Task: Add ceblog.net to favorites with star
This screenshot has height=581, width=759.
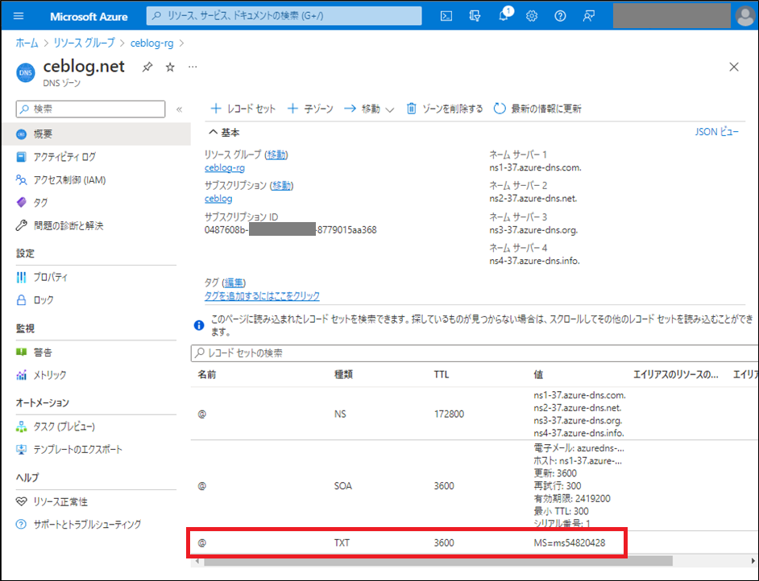Action: click(170, 67)
